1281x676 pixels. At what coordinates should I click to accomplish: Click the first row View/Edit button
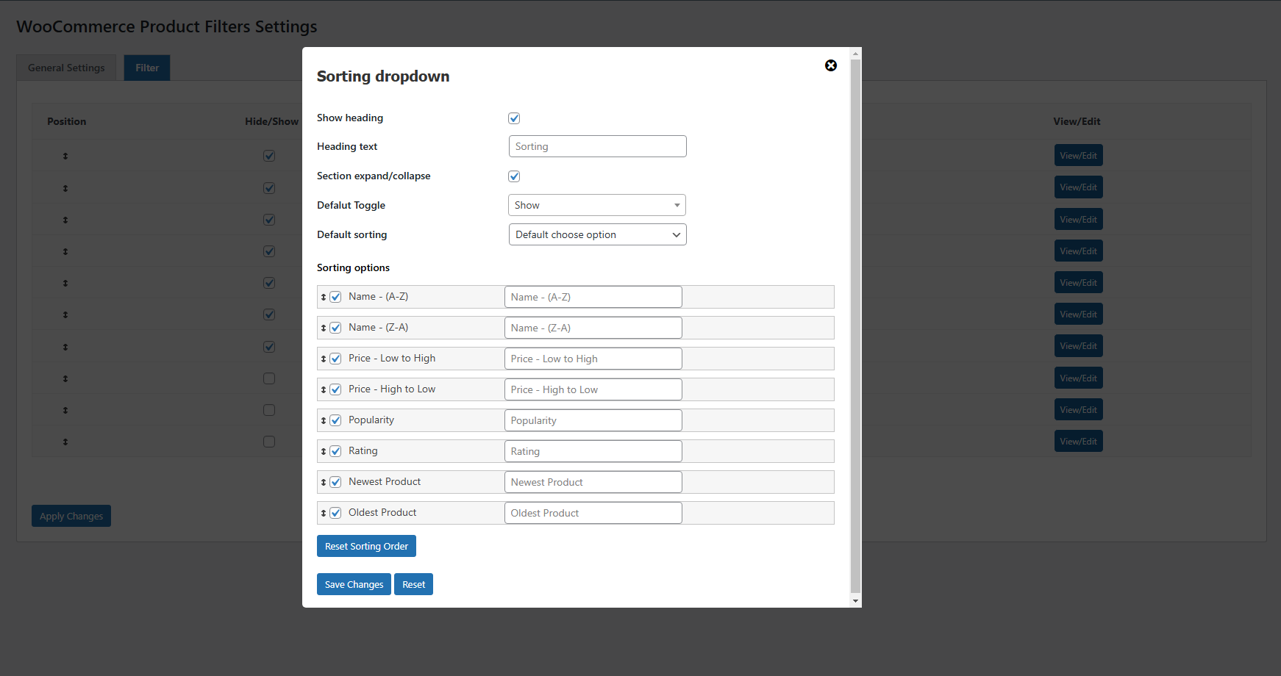[x=1078, y=156]
